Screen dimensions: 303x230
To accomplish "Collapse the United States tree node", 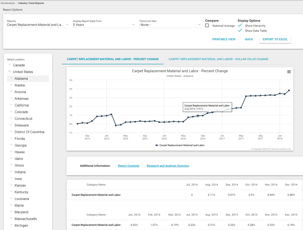I will point(9,72).
